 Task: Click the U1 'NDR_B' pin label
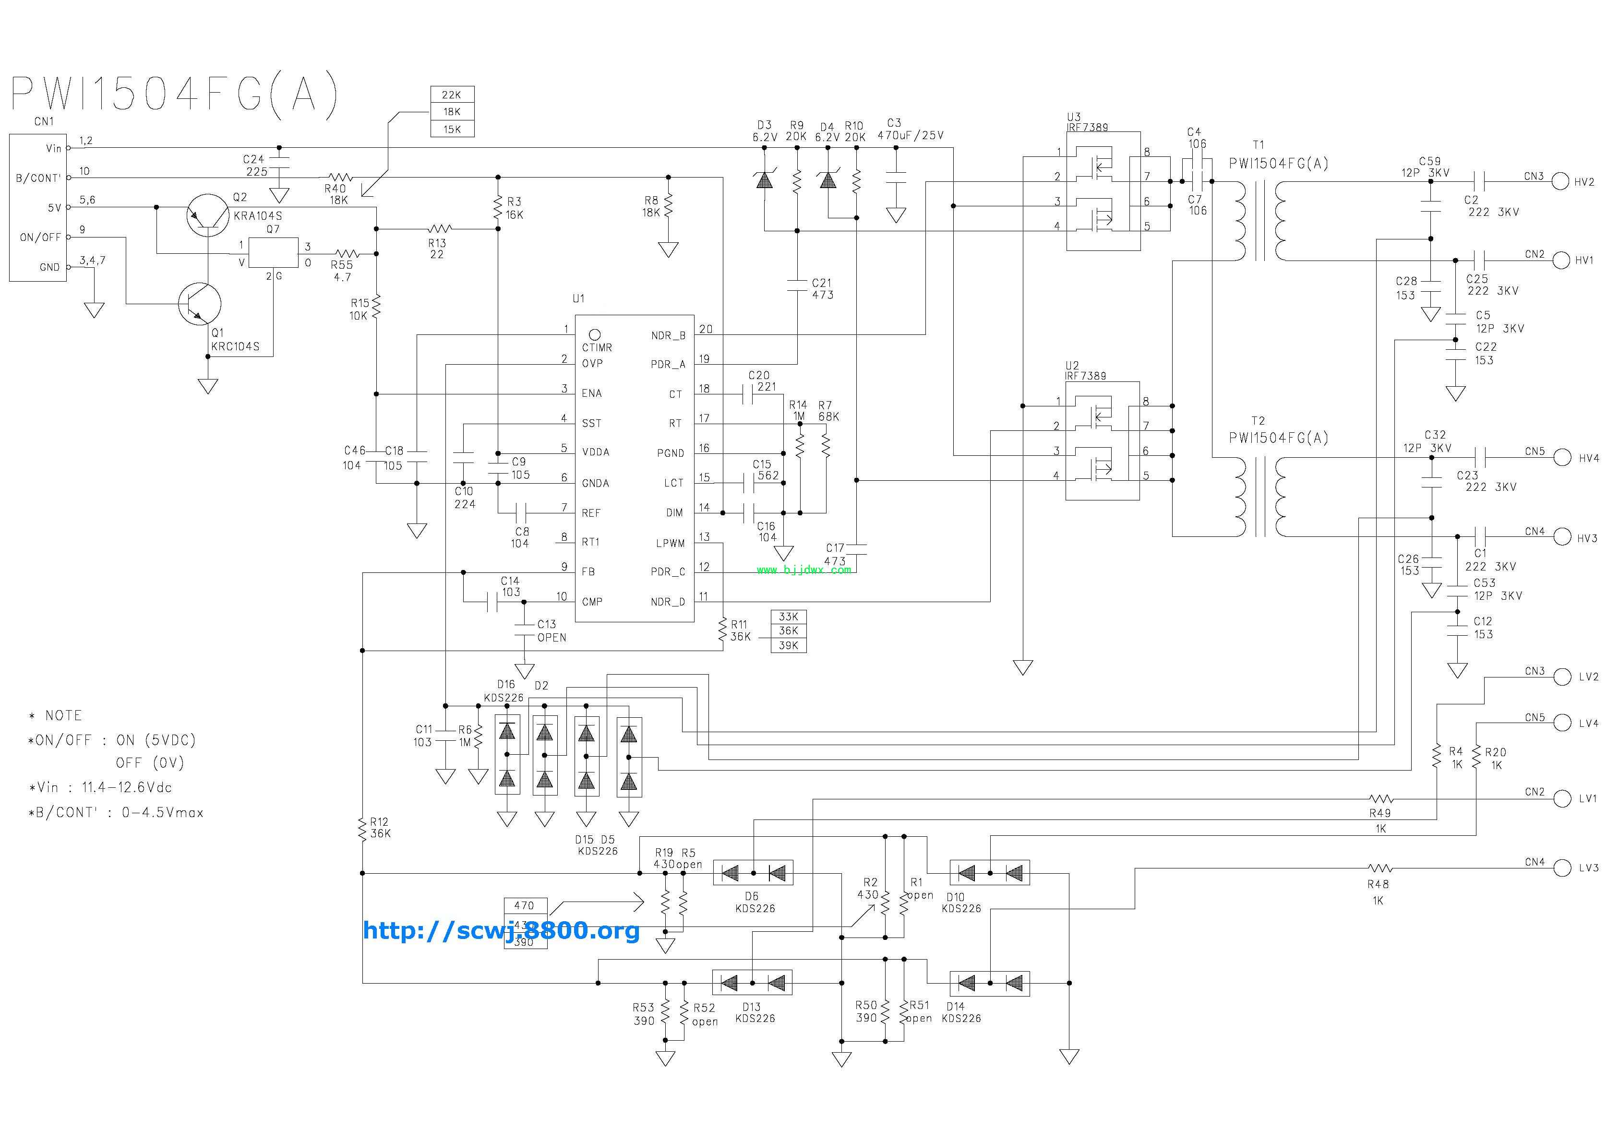coord(668,335)
